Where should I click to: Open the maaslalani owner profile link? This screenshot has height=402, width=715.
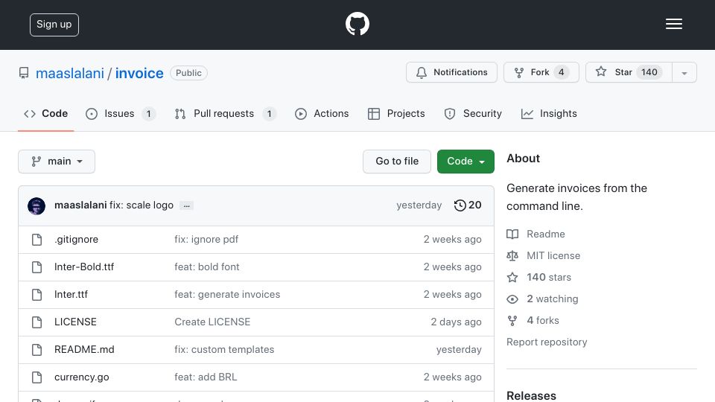70,73
